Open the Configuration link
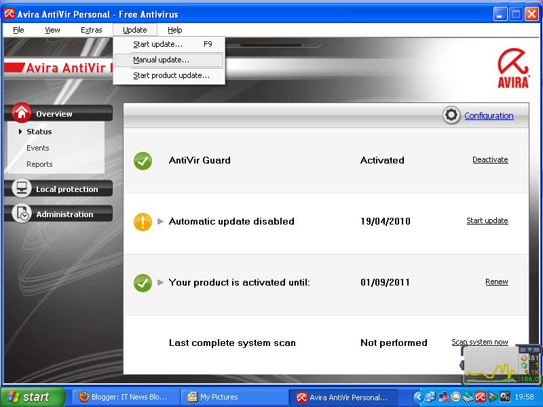 489,115
